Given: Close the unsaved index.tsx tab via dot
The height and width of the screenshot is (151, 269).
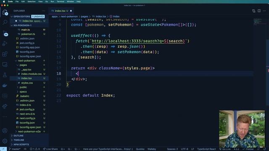Looking at the screenshot, I should point(71,11).
